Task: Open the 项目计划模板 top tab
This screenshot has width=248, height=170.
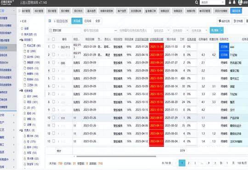Action: pyautogui.click(x=221, y=11)
